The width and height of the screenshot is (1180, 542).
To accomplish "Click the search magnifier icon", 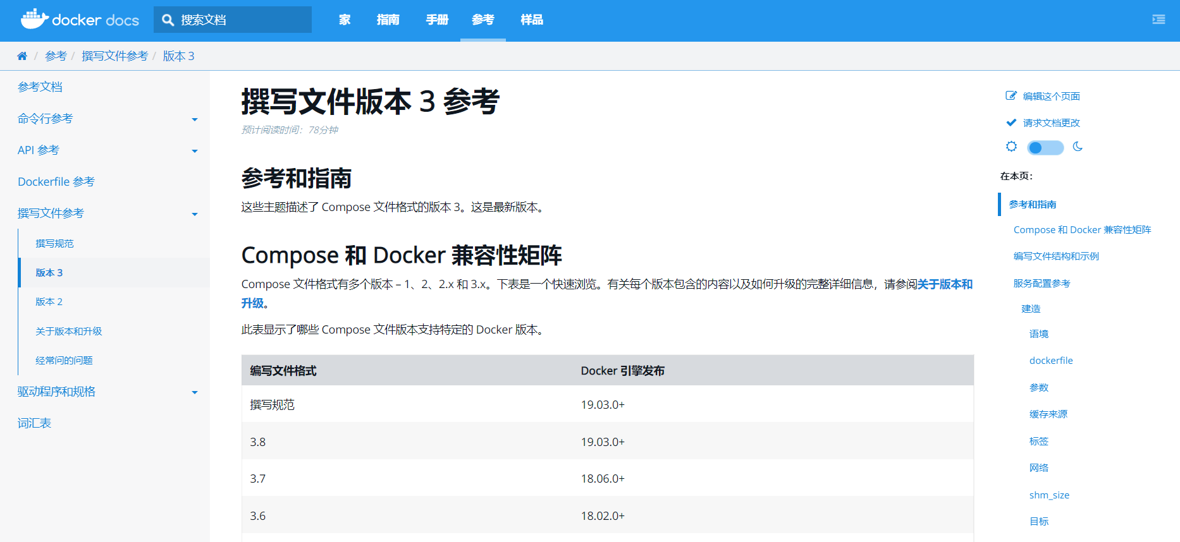I will 168,20.
